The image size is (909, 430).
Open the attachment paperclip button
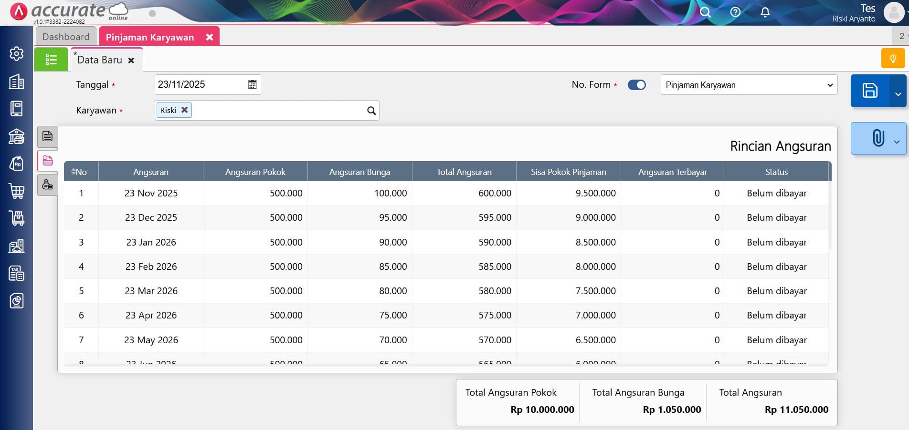(877, 138)
